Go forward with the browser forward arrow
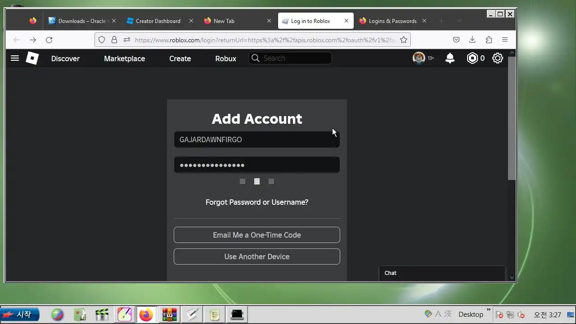This screenshot has height=324, width=576. pos(33,40)
